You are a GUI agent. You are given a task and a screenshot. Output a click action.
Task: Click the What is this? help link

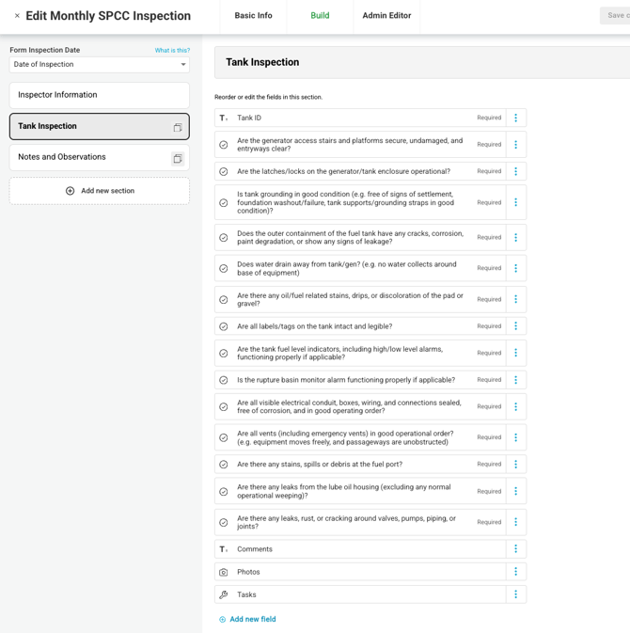(172, 51)
